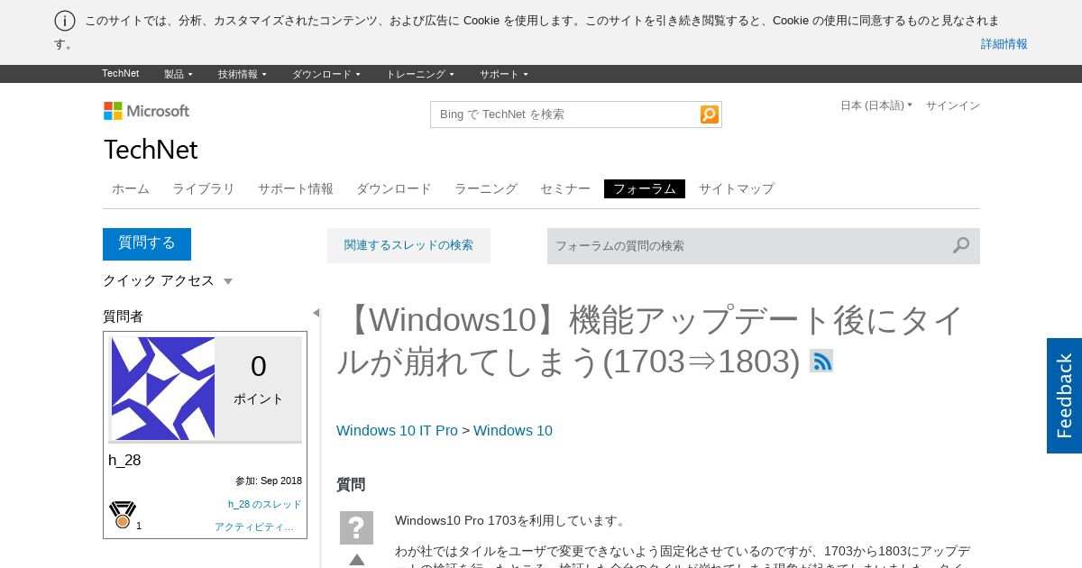
Task: Click the Microsoft logo
Action: pos(146,111)
